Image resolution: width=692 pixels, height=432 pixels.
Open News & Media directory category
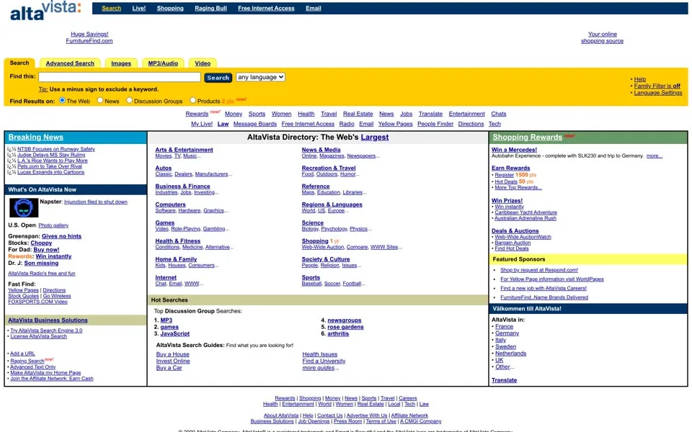click(321, 150)
